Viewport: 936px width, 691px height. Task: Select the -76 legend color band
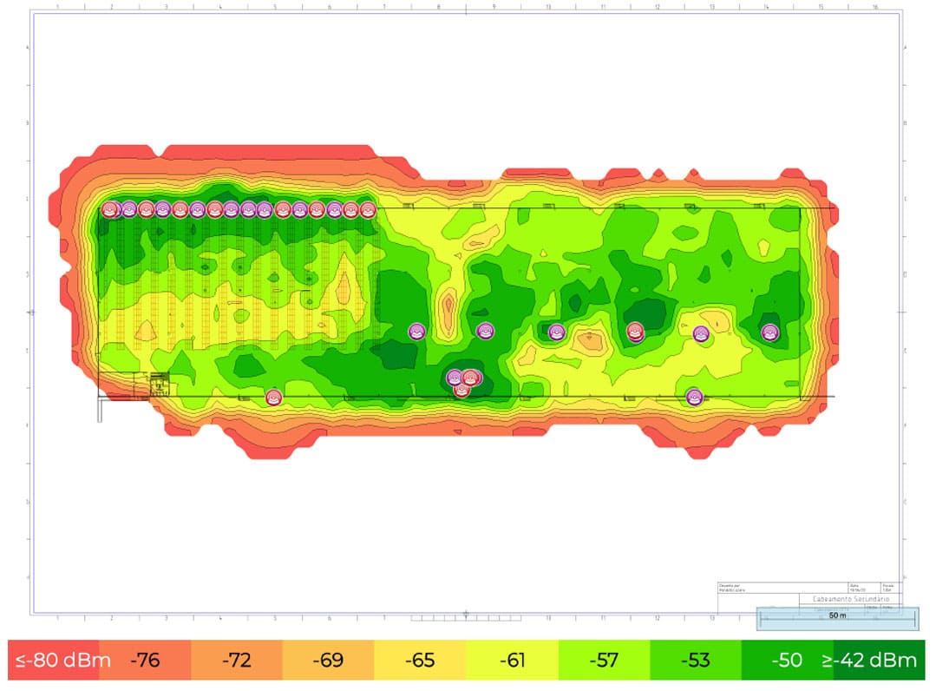click(145, 660)
